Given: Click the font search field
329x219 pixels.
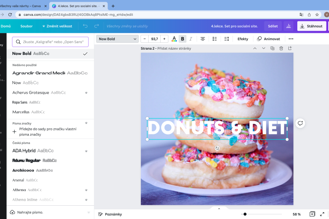Looking at the screenshot, I should 50,42.
